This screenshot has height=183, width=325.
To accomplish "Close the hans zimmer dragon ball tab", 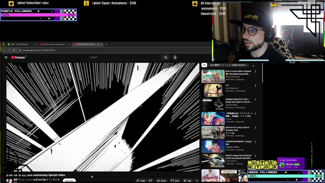I will pos(68,44).
